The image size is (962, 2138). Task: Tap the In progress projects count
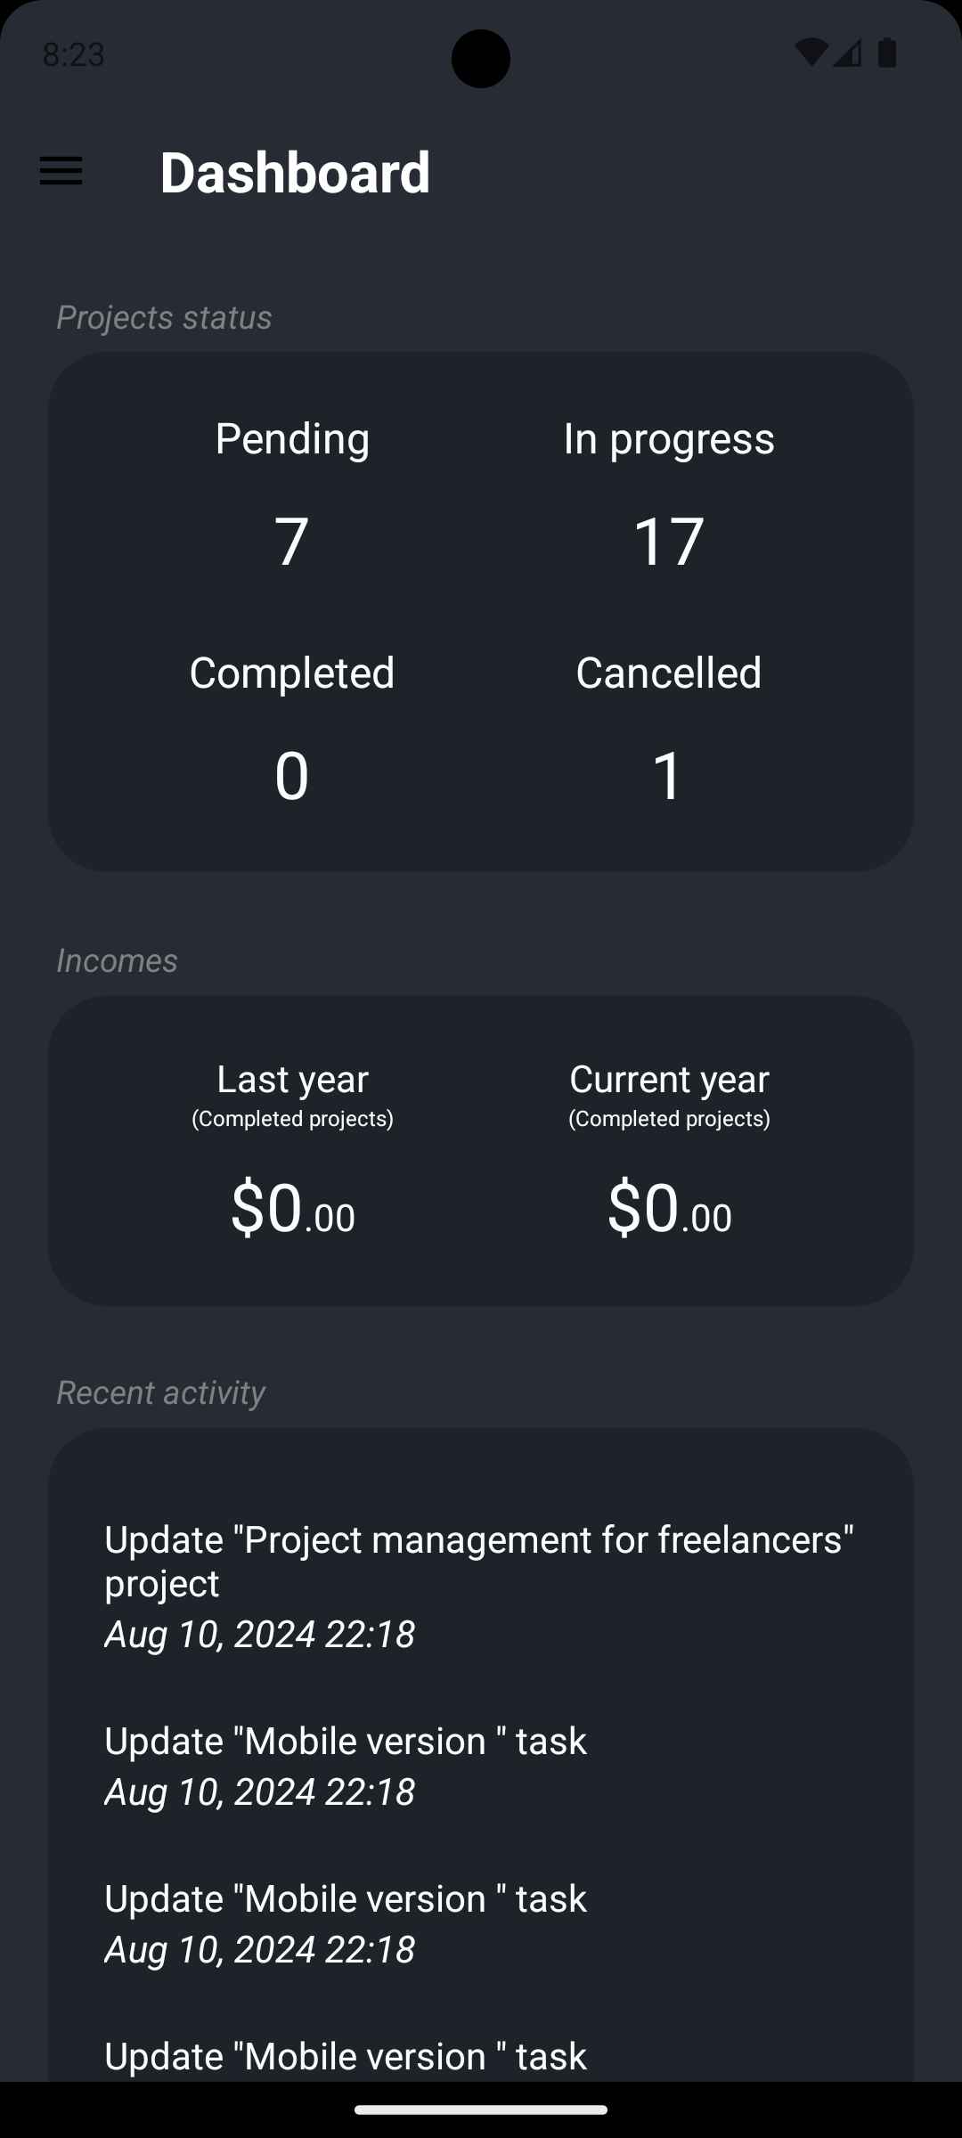point(669,541)
